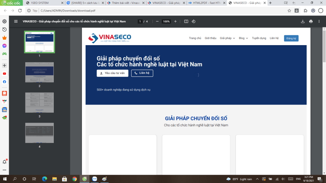This screenshot has height=183, width=326.
Task: Toggle PDF sidebar hamburger menu
Action: point(16,21)
